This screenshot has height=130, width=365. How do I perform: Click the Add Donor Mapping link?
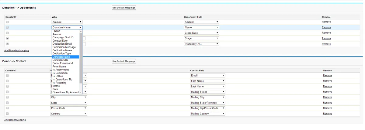coord(15,120)
